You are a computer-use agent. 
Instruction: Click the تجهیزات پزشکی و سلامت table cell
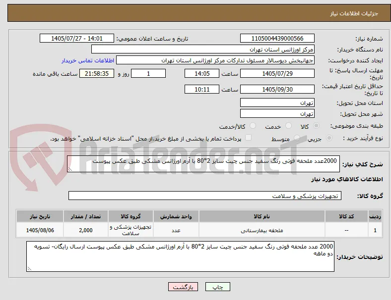click(x=130, y=230)
